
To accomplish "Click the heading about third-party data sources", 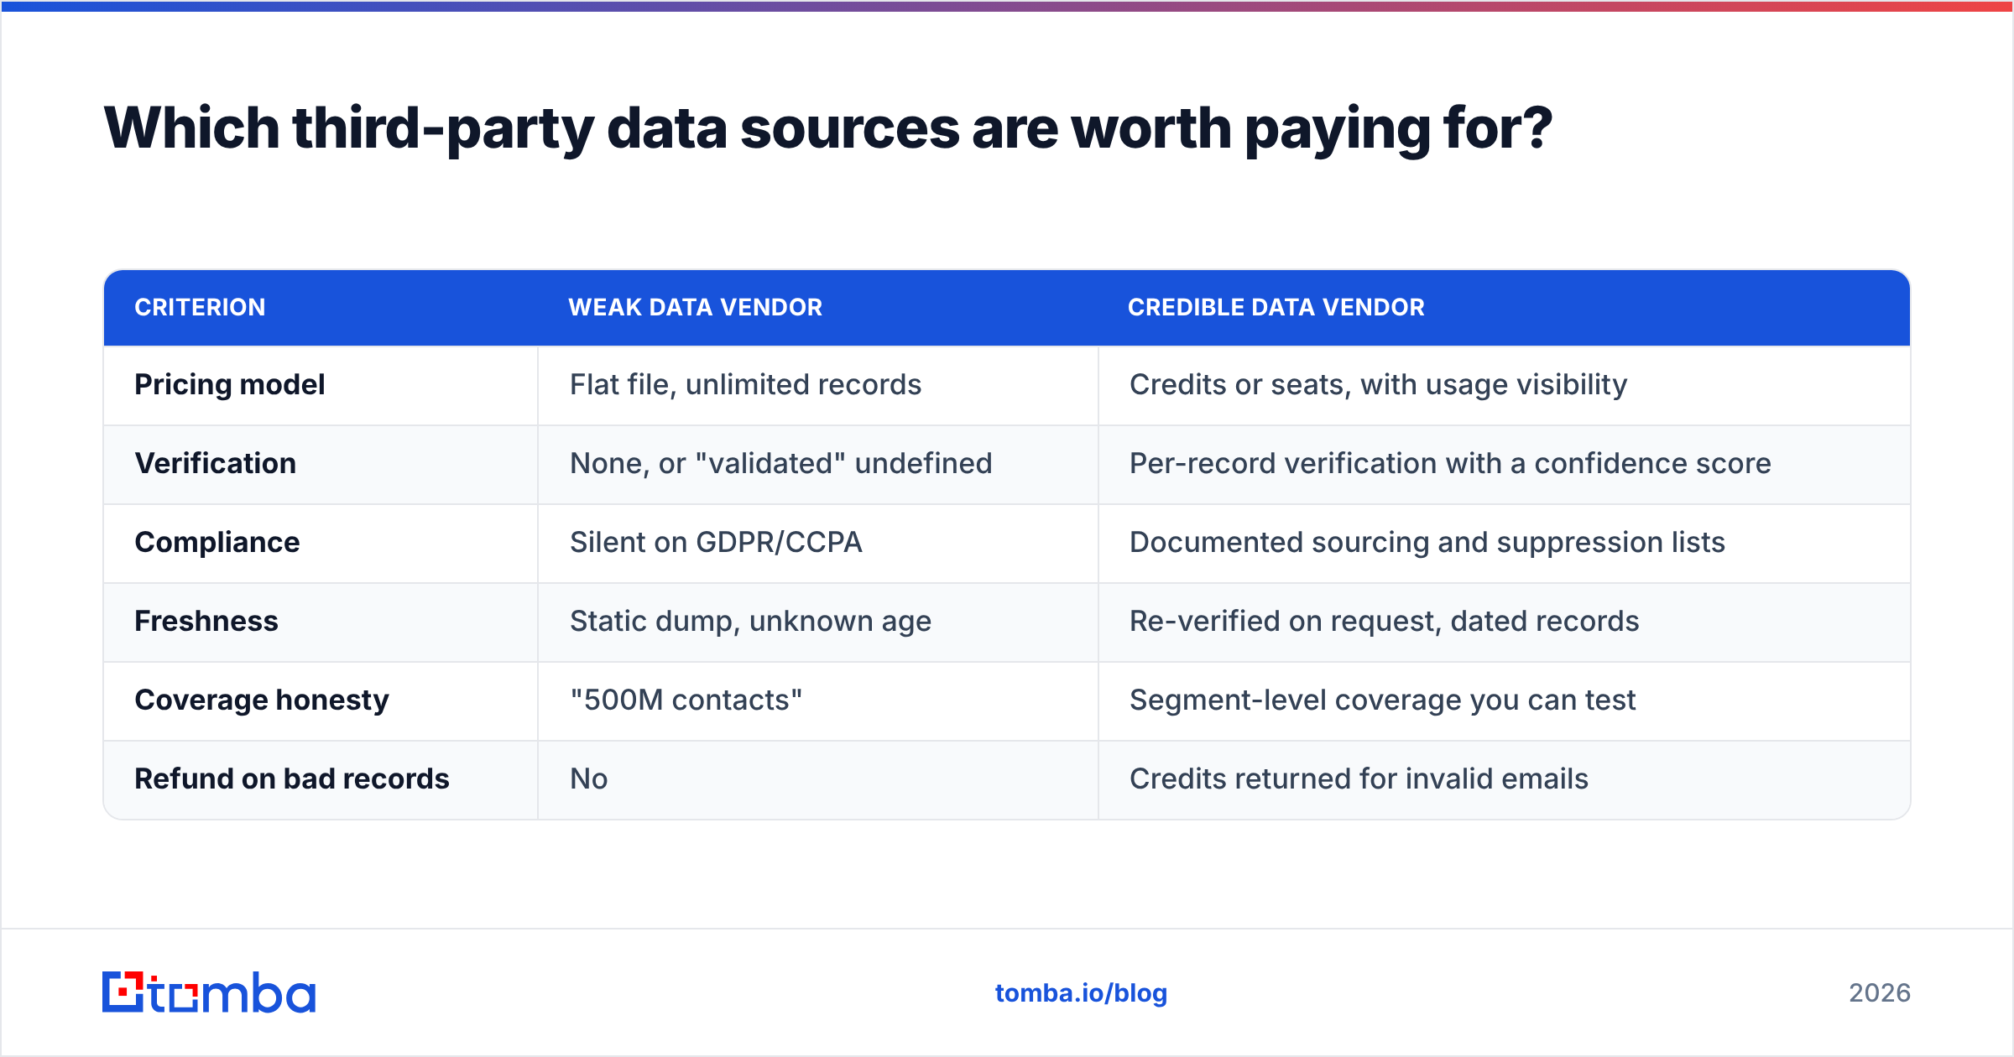I will coord(827,128).
